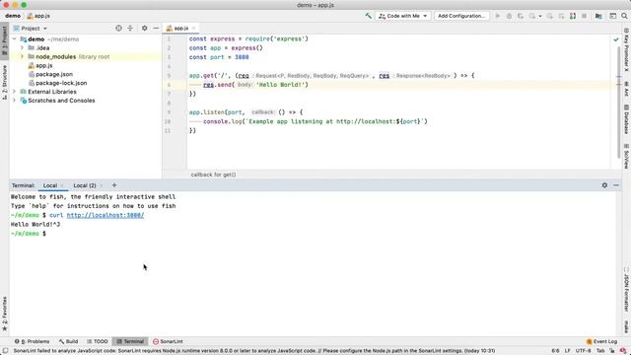Click the Run play icon

point(498,16)
